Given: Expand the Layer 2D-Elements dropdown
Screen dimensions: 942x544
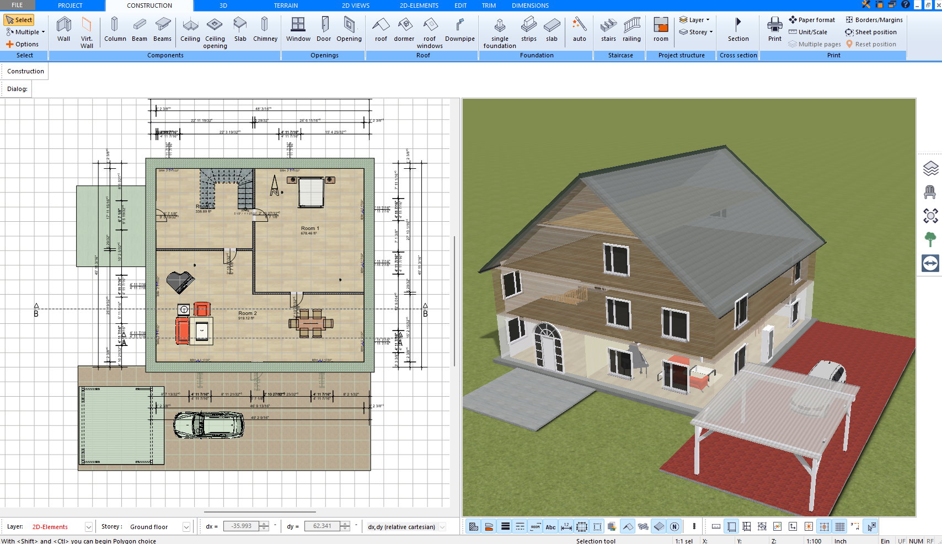Looking at the screenshot, I should [88, 527].
